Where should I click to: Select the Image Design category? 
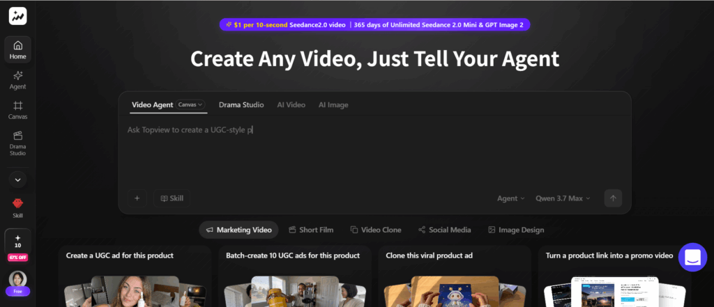pos(516,230)
